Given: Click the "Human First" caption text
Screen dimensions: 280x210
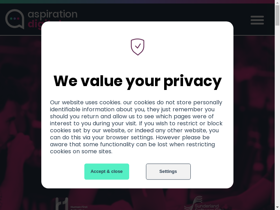Looking at the screenshot, I should click(79, 207).
